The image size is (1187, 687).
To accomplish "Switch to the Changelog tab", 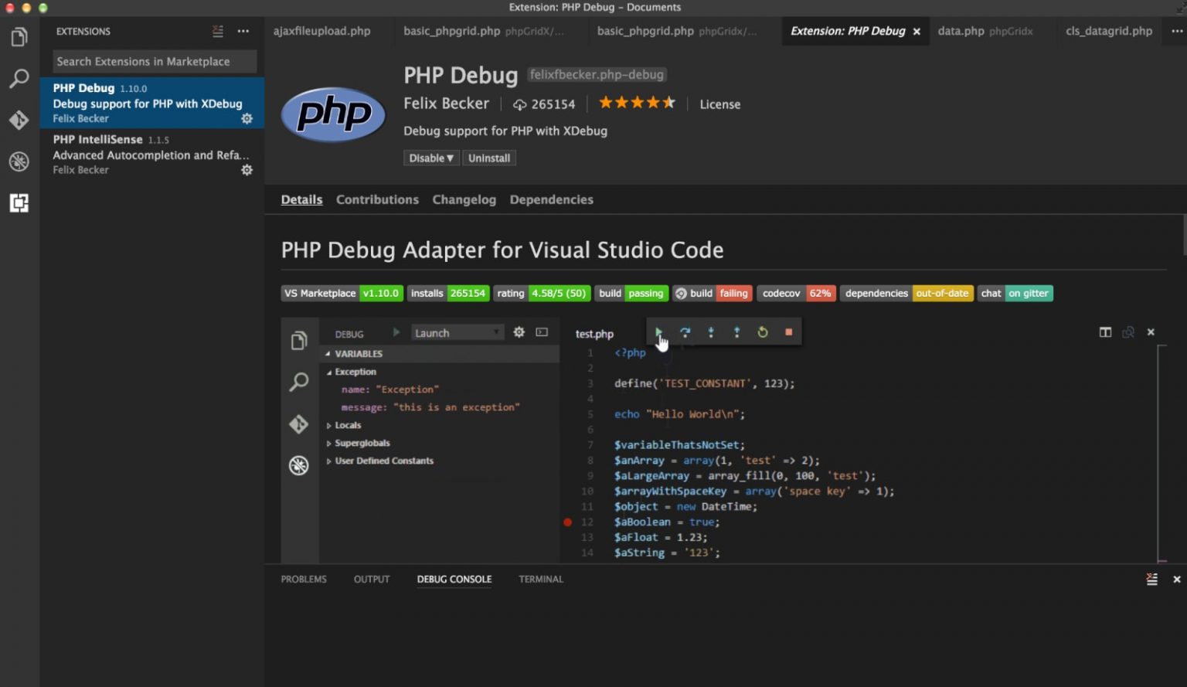I will [x=464, y=199].
